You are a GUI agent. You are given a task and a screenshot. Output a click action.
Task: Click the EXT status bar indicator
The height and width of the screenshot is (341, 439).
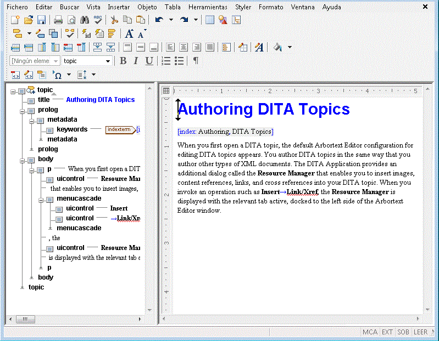tap(387, 332)
